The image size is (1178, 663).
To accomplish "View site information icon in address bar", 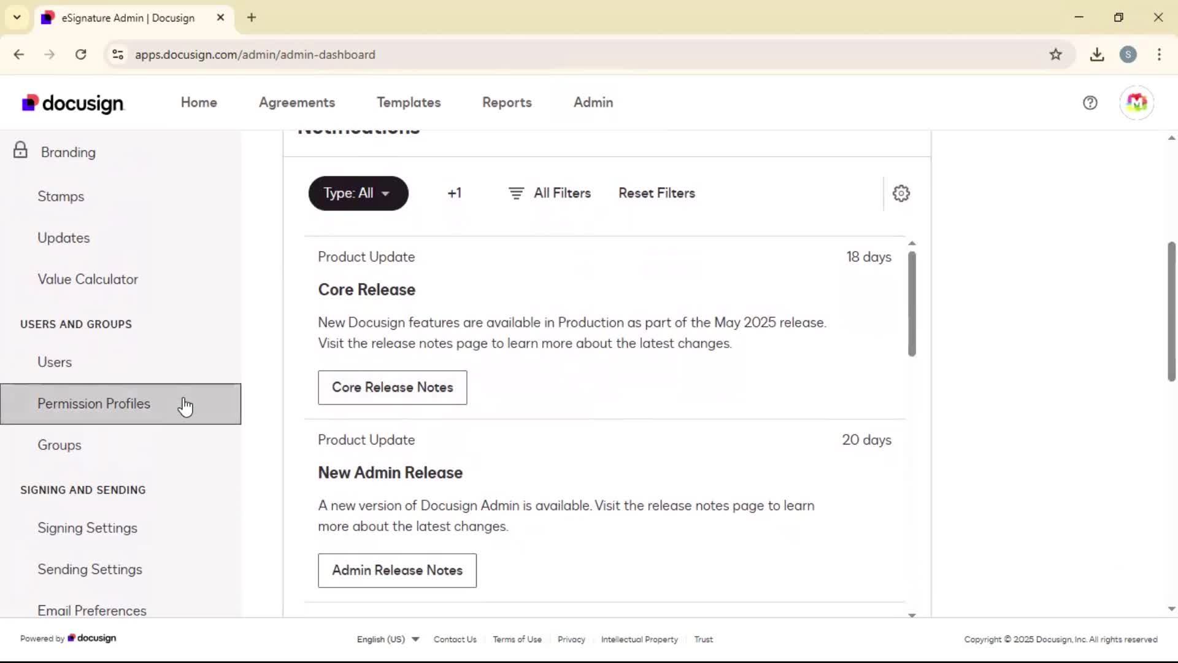I will pyautogui.click(x=118, y=55).
